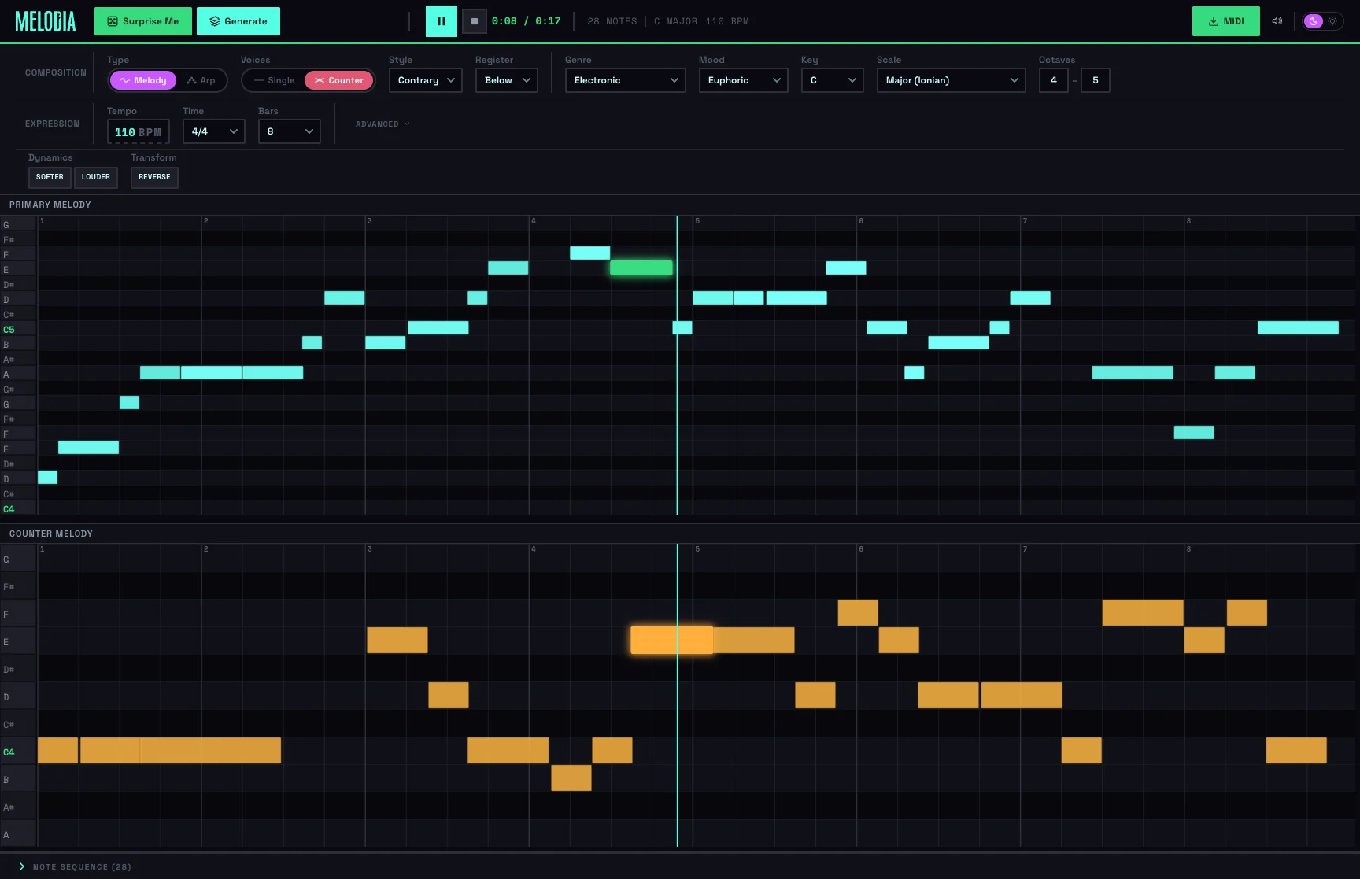
Task: Open the Bars dropdown showing 8
Action: (x=290, y=131)
